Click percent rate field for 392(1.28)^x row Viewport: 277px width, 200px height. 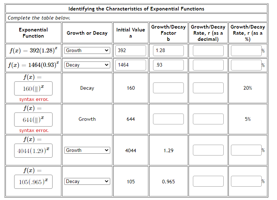[246, 51]
